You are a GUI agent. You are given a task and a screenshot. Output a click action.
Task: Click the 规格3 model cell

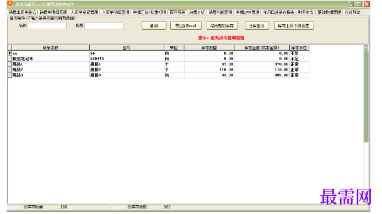[x=127, y=76]
